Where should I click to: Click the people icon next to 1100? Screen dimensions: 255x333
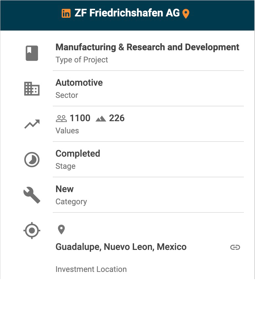pyautogui.click(x=61, y=119)
